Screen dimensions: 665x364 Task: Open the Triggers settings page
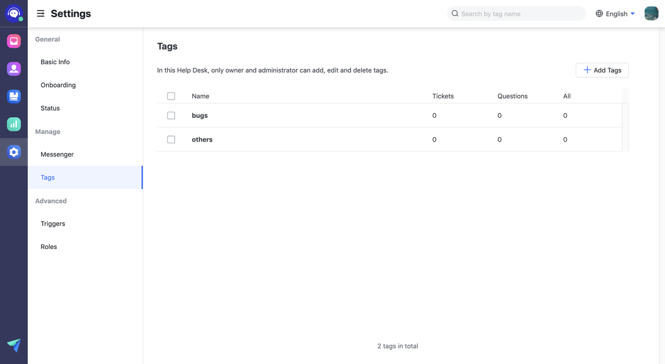tap(53, 223)
